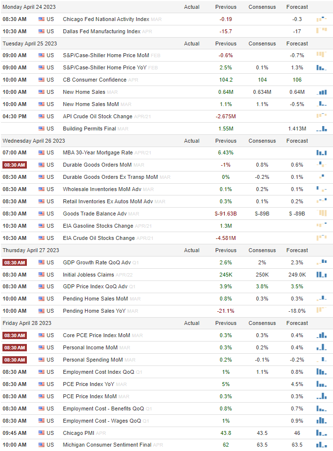View the API Crude Oil Stock Change mini chart
Viewport: 333px width, 451px height.
[321, 116]
